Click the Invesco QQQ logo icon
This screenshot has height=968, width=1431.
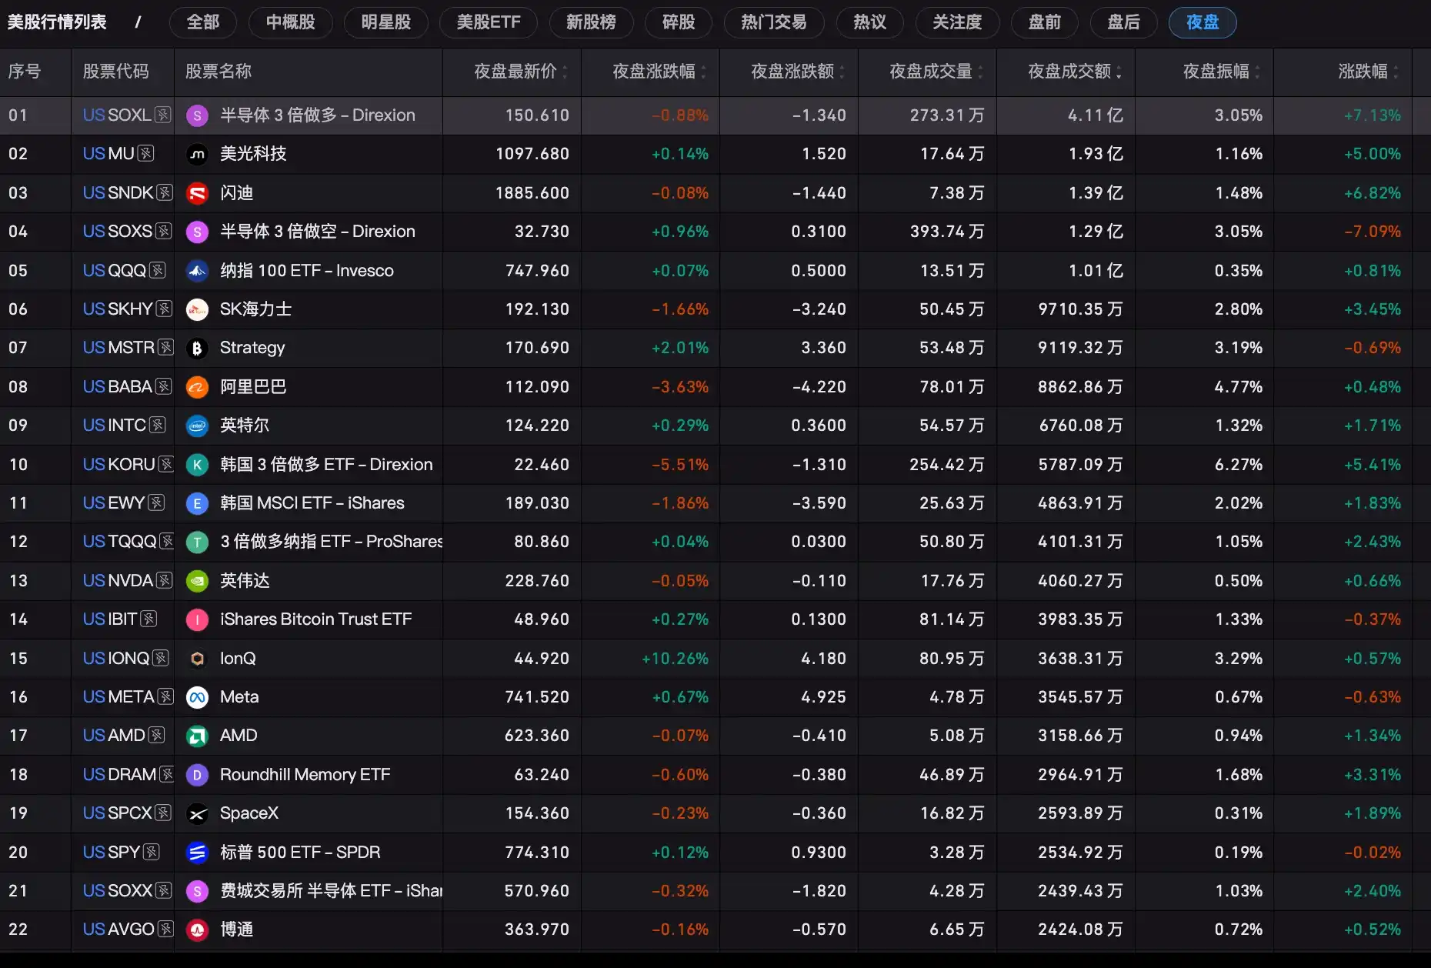coord(198,271)
